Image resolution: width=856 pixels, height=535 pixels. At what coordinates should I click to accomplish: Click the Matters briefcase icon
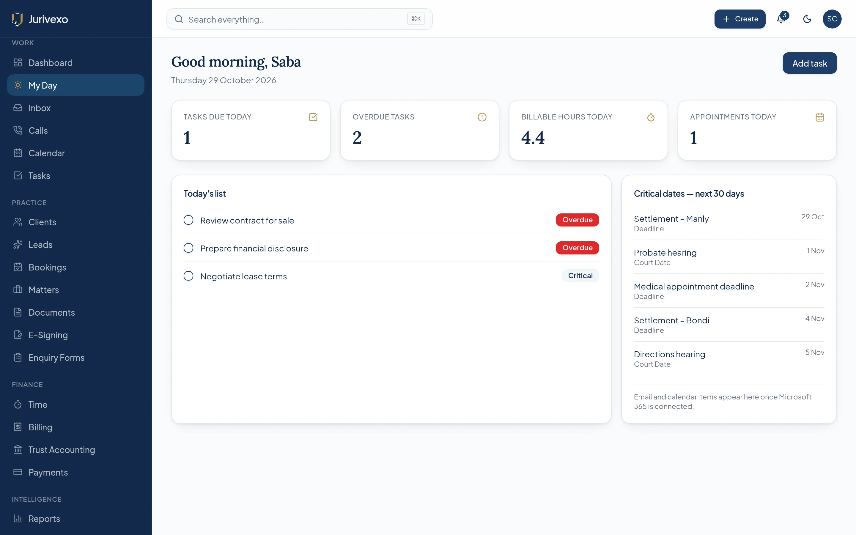click(18, 290)
